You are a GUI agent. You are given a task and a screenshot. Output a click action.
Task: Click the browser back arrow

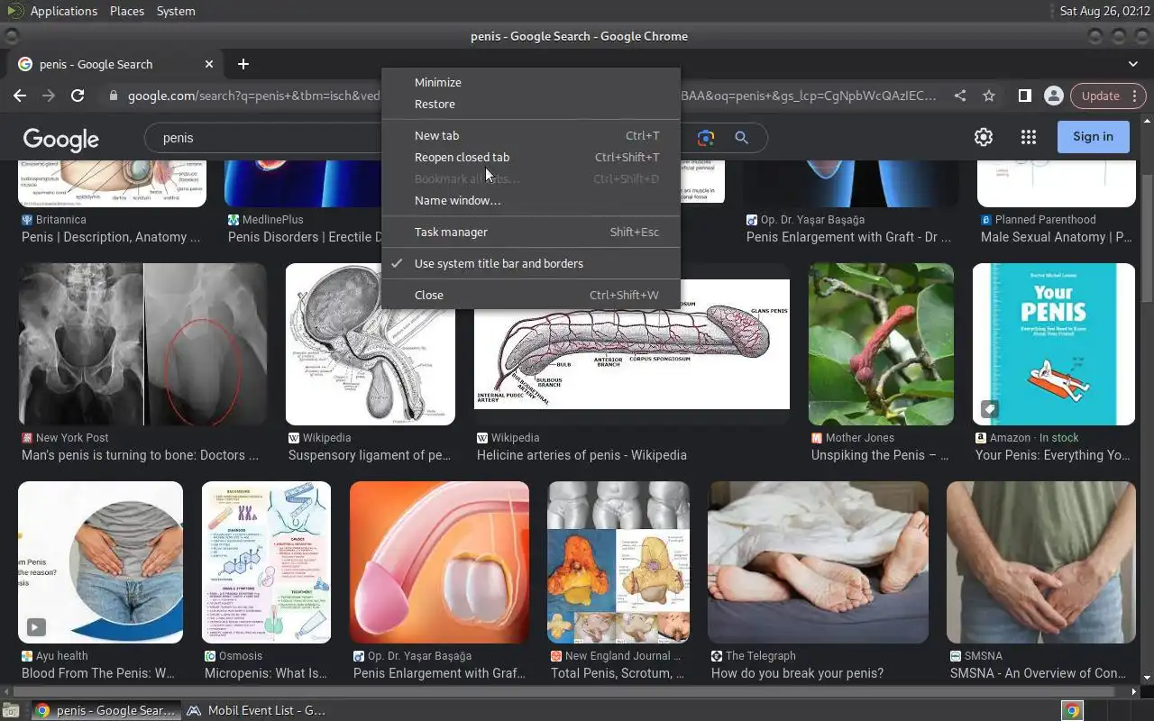[x=20, y=96]
